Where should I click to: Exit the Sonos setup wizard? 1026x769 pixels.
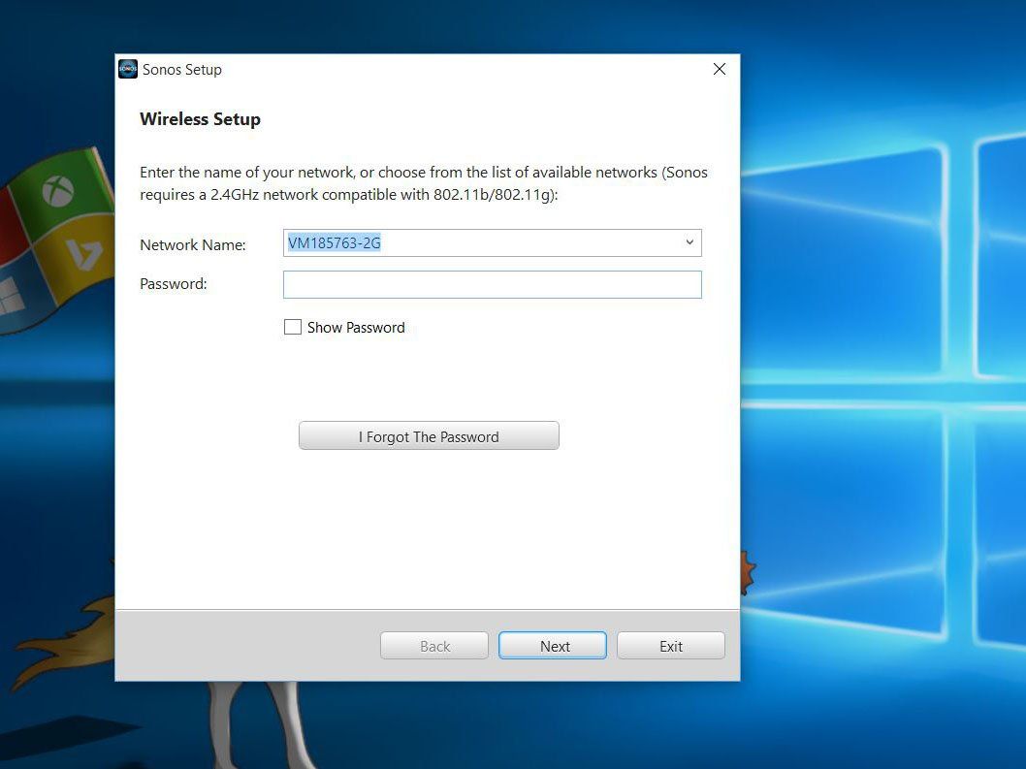point(671,646)
